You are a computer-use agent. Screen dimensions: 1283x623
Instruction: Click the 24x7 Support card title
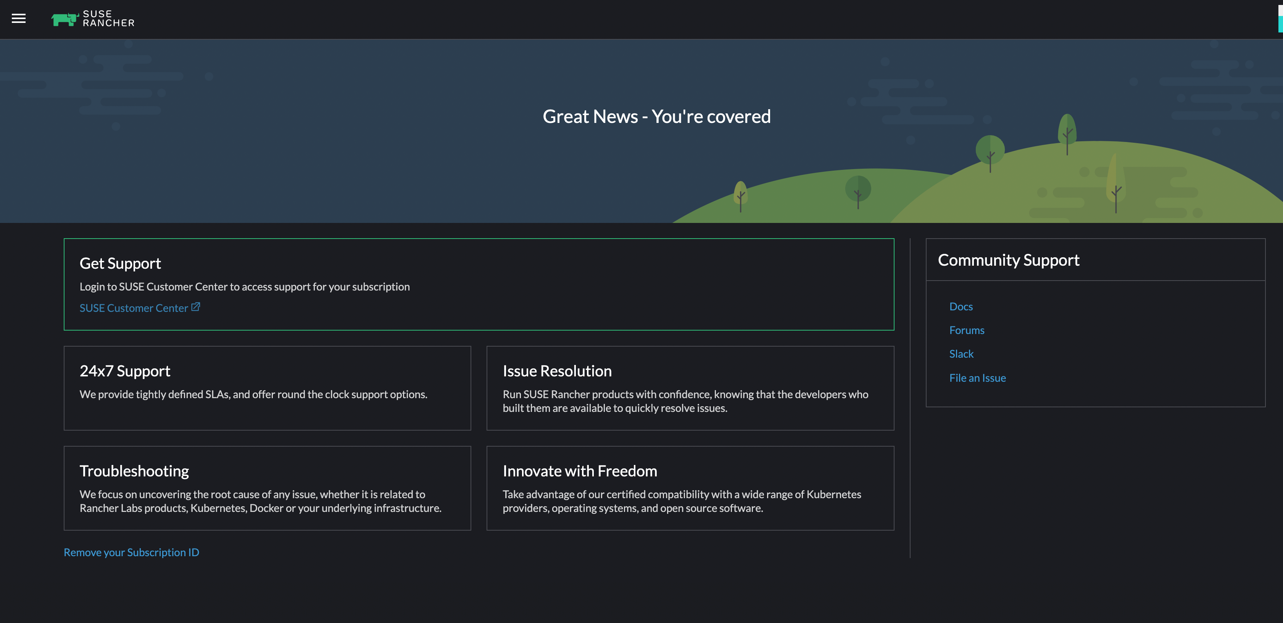click(x=124, y=371)
